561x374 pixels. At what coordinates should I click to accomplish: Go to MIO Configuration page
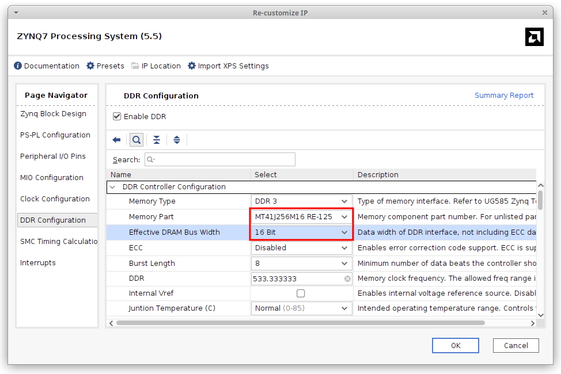[52, 178]
